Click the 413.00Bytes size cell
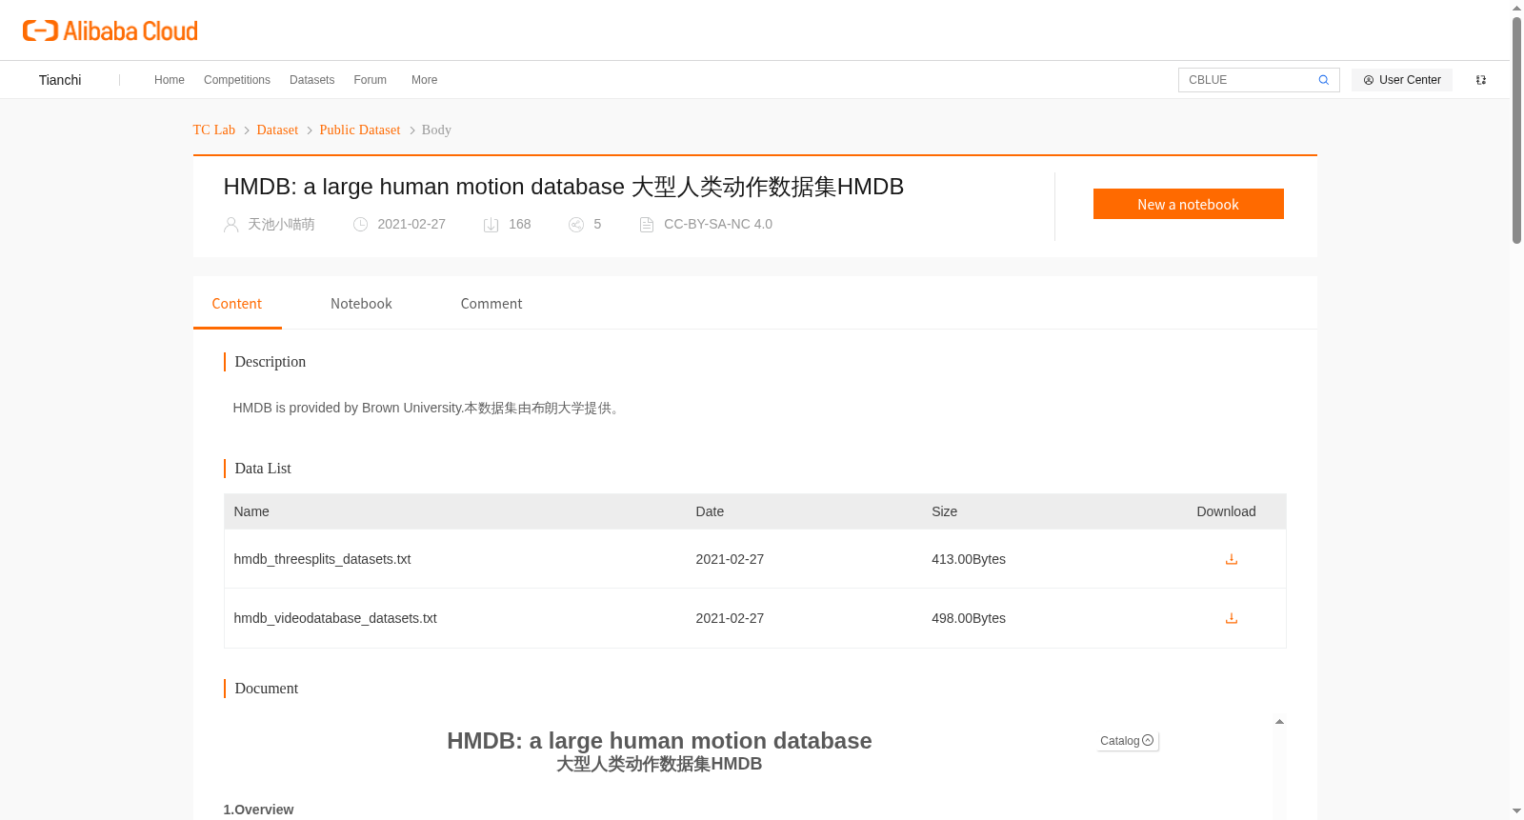 969,559
